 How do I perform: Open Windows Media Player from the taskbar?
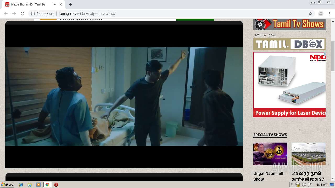[38, 185]
